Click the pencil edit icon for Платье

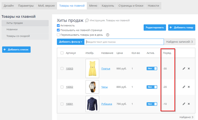[184, 69]
